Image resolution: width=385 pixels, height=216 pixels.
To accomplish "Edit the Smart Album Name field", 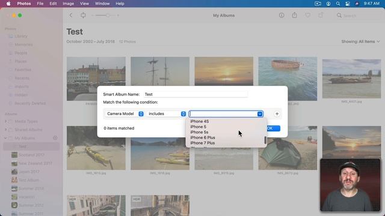I will point(196,94).
